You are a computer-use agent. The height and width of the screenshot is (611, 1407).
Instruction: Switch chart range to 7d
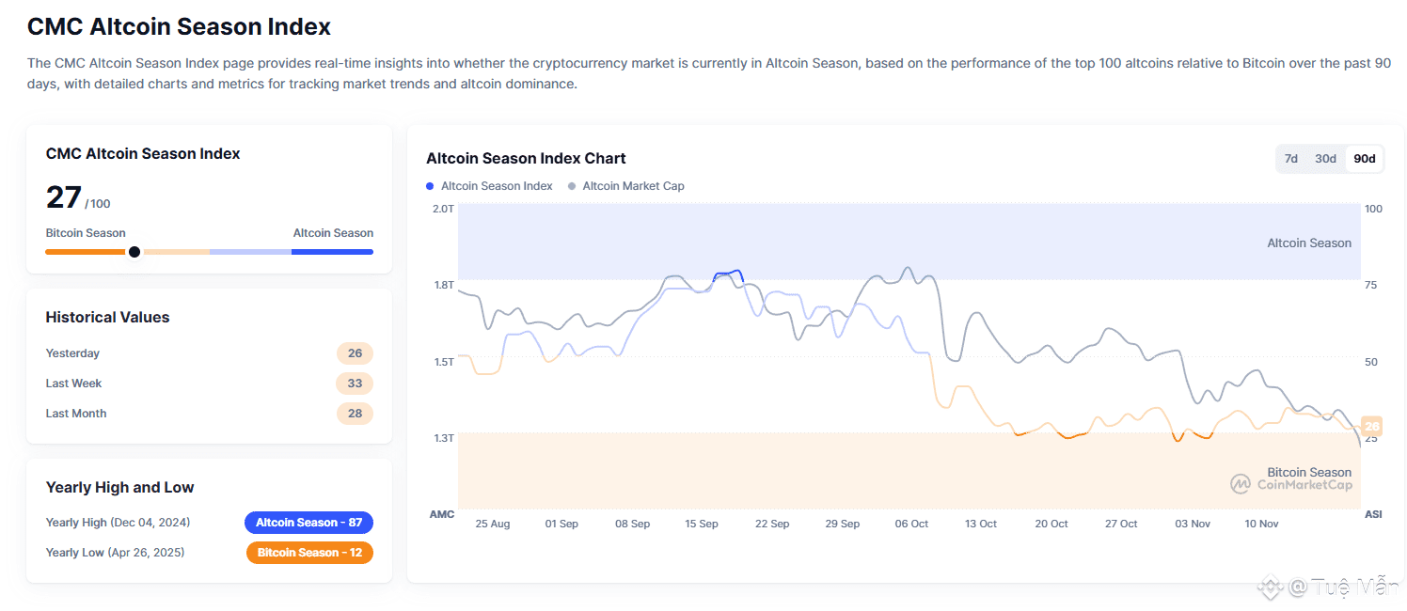point(1291,159)
